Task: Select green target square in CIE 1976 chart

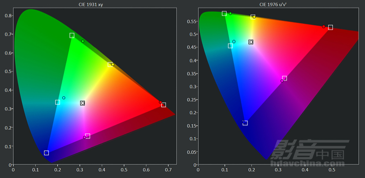Action: pos(224,13)
